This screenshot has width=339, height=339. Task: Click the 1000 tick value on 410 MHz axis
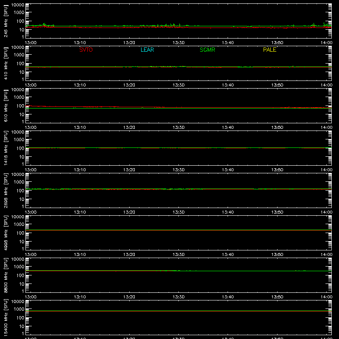[x=19, y=55]
